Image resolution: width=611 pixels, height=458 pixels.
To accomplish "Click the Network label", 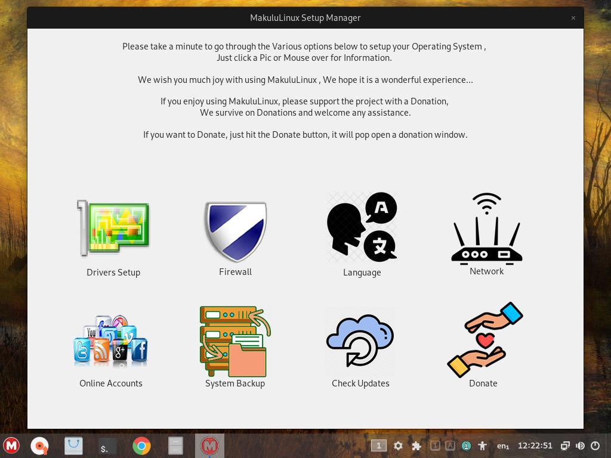I will pyautogui.click(x=487, y=271).
